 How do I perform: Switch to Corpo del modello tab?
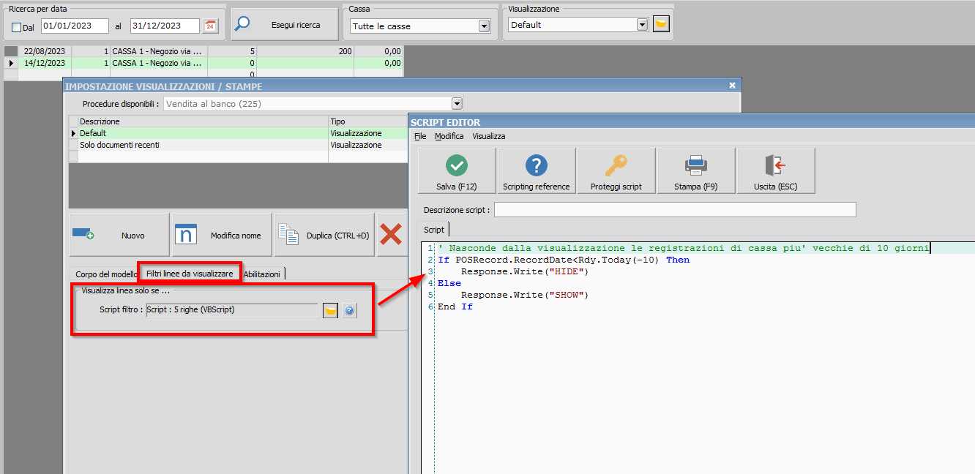pyautogui.click(x=106, y=274)
